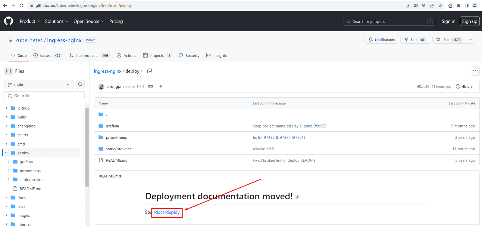Open the Pricing page
Viewport: 482px width, 227px height.
pos(116,21)
